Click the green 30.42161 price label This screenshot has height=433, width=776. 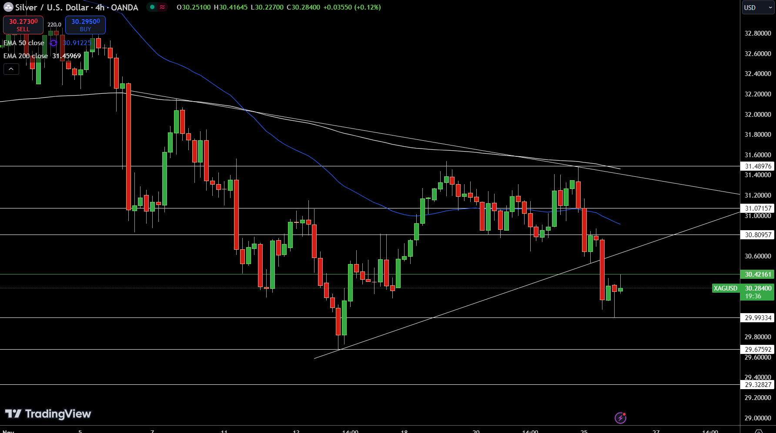pyautogui.click(x=758, y=274)
